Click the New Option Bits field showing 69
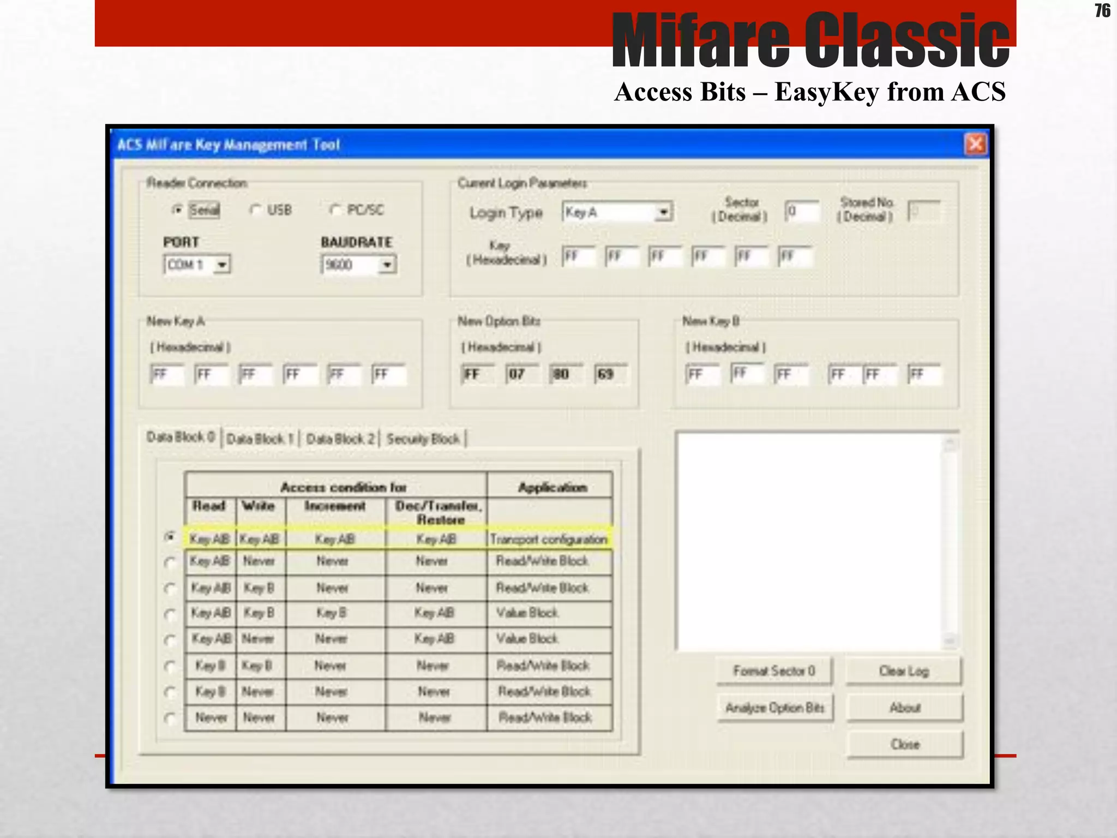 [x=611, y=375]
